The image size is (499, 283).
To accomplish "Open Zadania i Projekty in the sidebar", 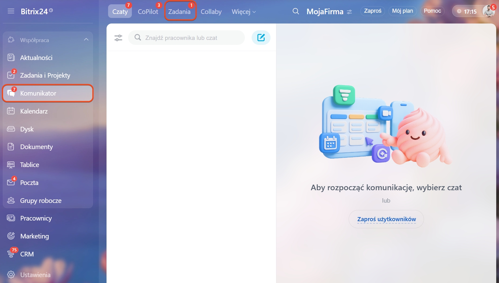I will click(48, 75).
